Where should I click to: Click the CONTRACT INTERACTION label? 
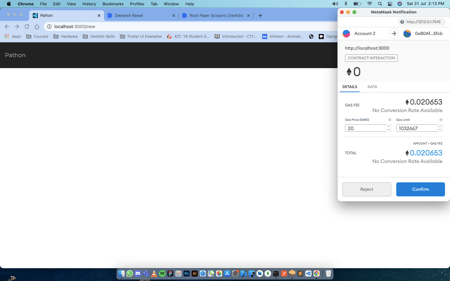(x=371, y=58)
